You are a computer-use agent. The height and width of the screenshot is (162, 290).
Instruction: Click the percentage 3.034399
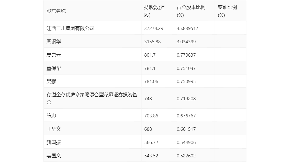tap(186, 42)
